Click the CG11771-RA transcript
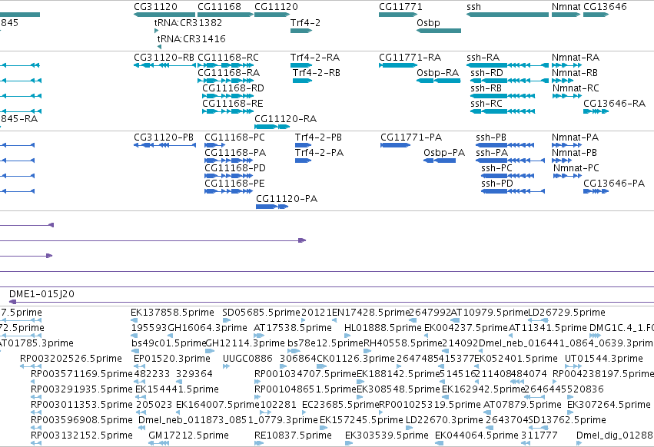The height and width of the screenshot is (447, 654). click(x=398, y=65)
